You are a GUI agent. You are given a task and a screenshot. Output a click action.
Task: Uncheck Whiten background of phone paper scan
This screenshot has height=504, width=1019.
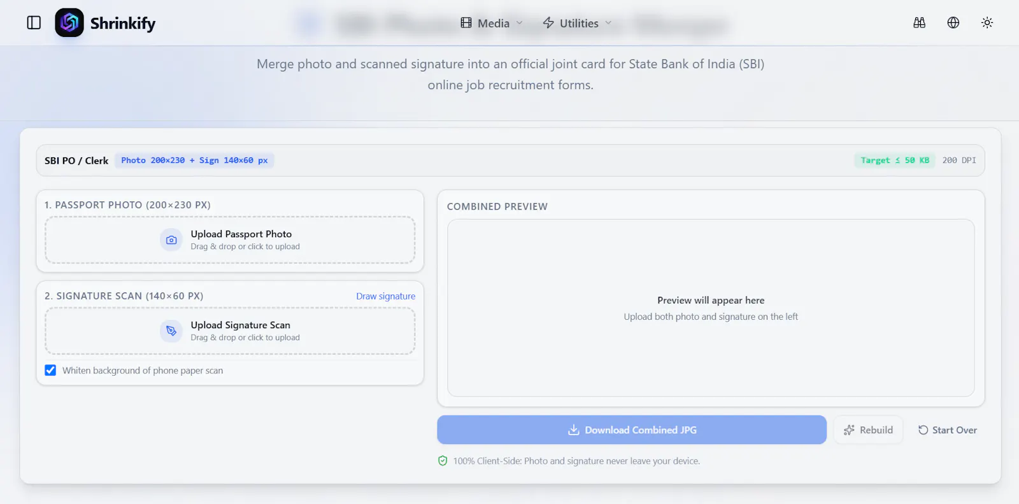pos(50,370)
